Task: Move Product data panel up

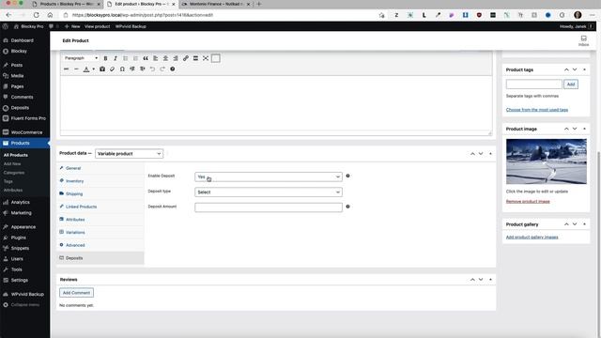Action: pos(472,154)
